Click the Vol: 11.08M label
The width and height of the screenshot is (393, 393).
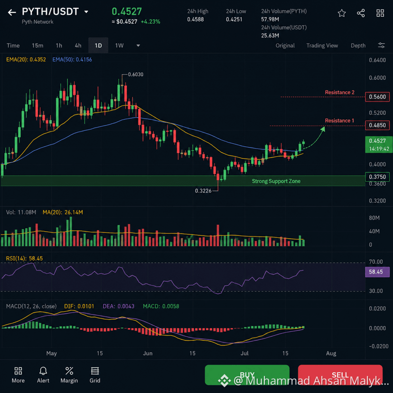coord(21,212)
